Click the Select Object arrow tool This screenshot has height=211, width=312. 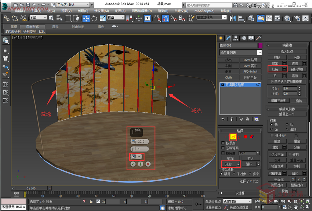51,18
